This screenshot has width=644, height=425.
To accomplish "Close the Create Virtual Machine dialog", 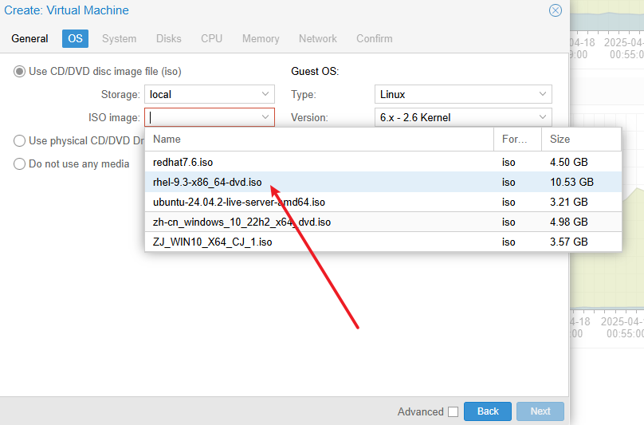I will [x=556, y=10].
